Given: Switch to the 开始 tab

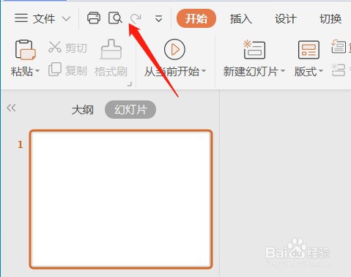Looking at the screenshot, I should point(196,18).
